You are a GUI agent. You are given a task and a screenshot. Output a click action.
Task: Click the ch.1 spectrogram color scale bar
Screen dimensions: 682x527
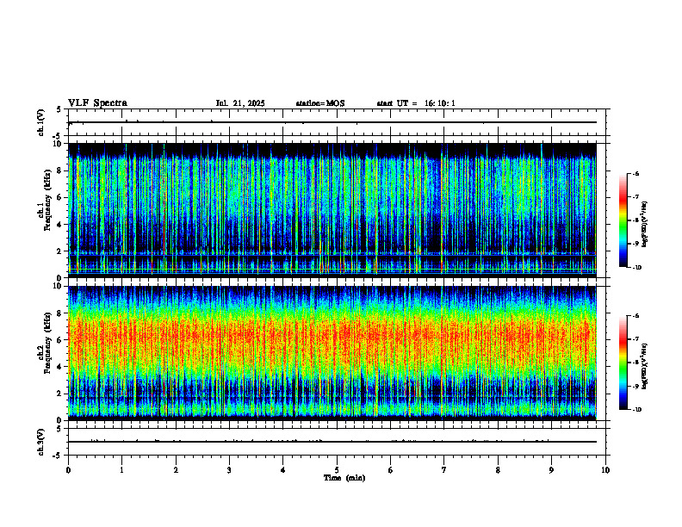[623, 220]
